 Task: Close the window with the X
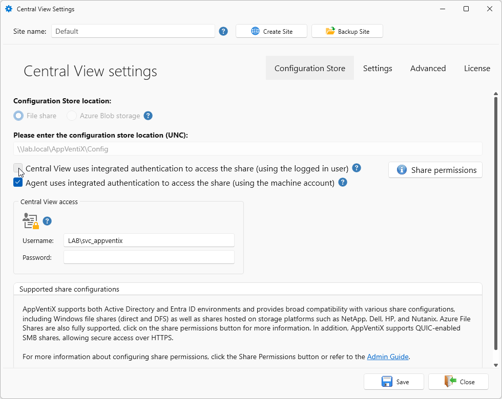point(490,9)
